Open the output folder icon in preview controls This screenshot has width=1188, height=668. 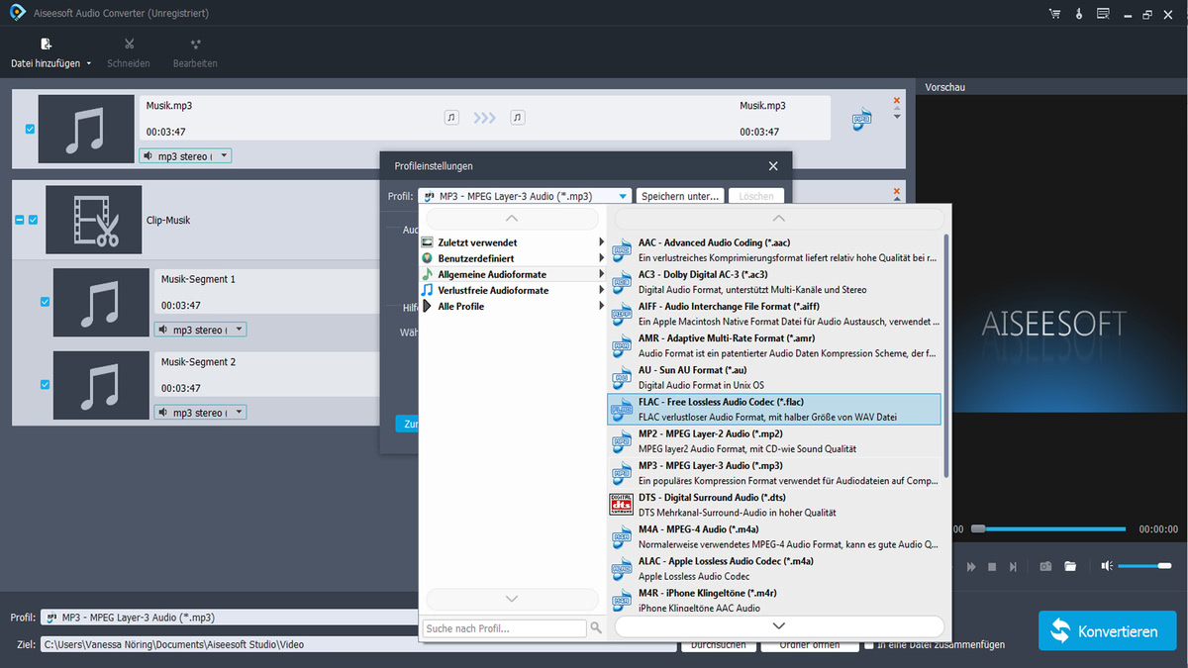1070,565
